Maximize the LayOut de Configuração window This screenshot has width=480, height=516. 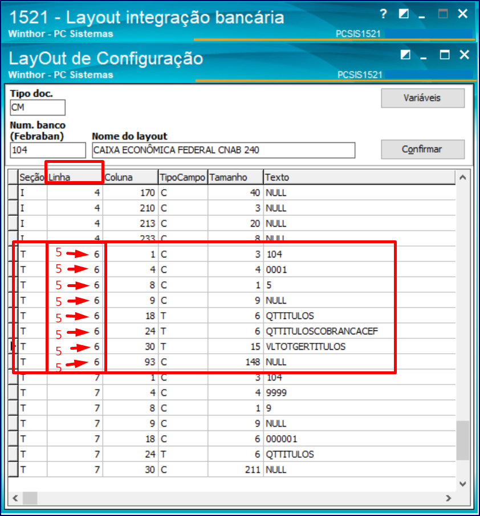tap(445, 55)
